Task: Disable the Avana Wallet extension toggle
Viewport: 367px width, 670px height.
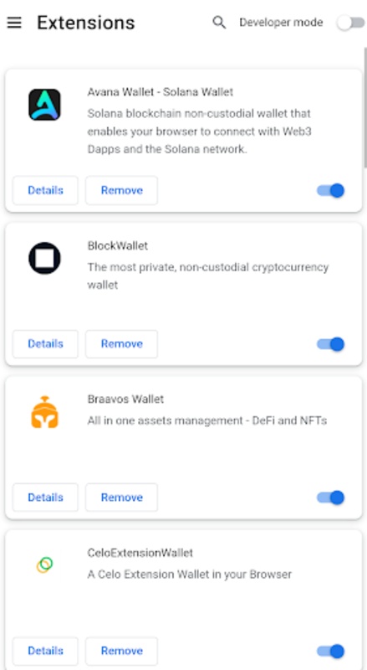Action: click(331, 191)
